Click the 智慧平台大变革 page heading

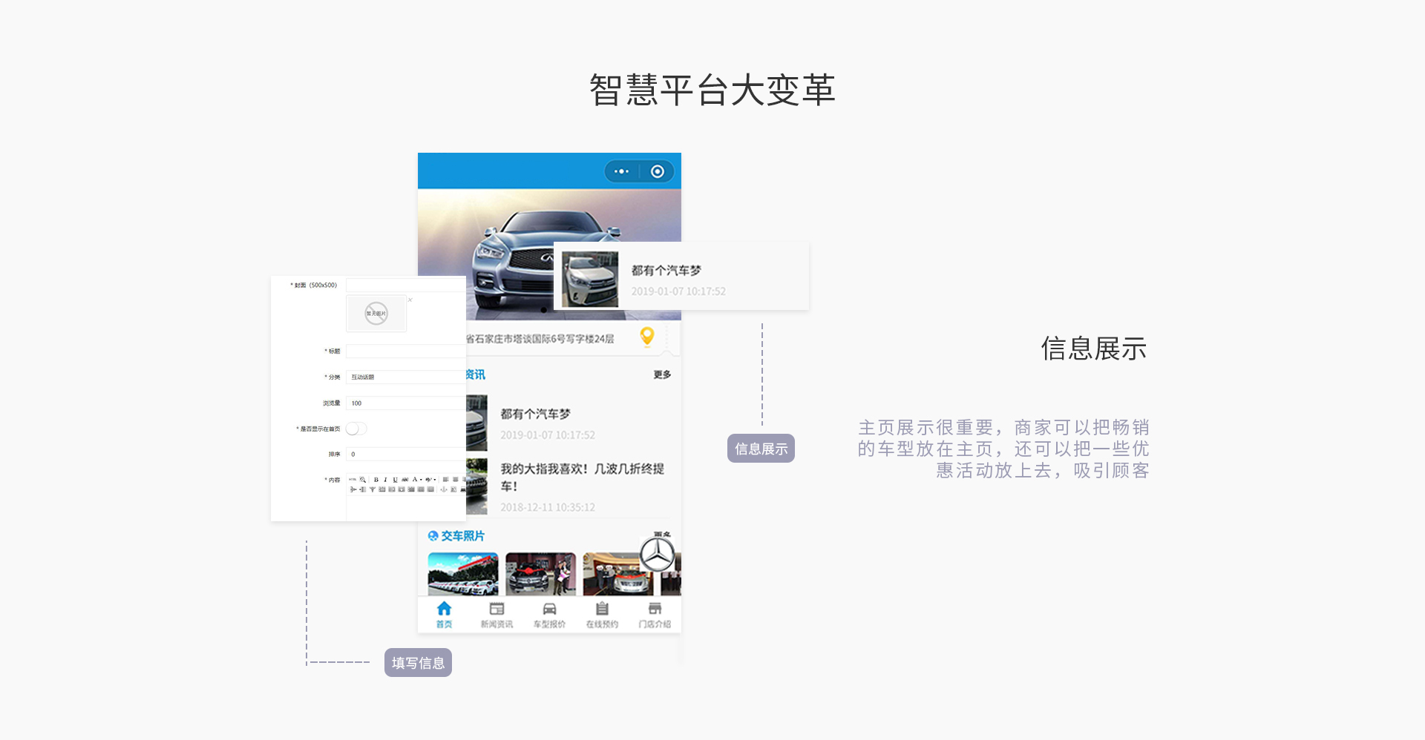712,90
